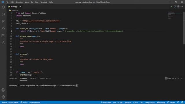185x104 pixels.
Task: Select the cmd terminal indicator
Action: 168,78
